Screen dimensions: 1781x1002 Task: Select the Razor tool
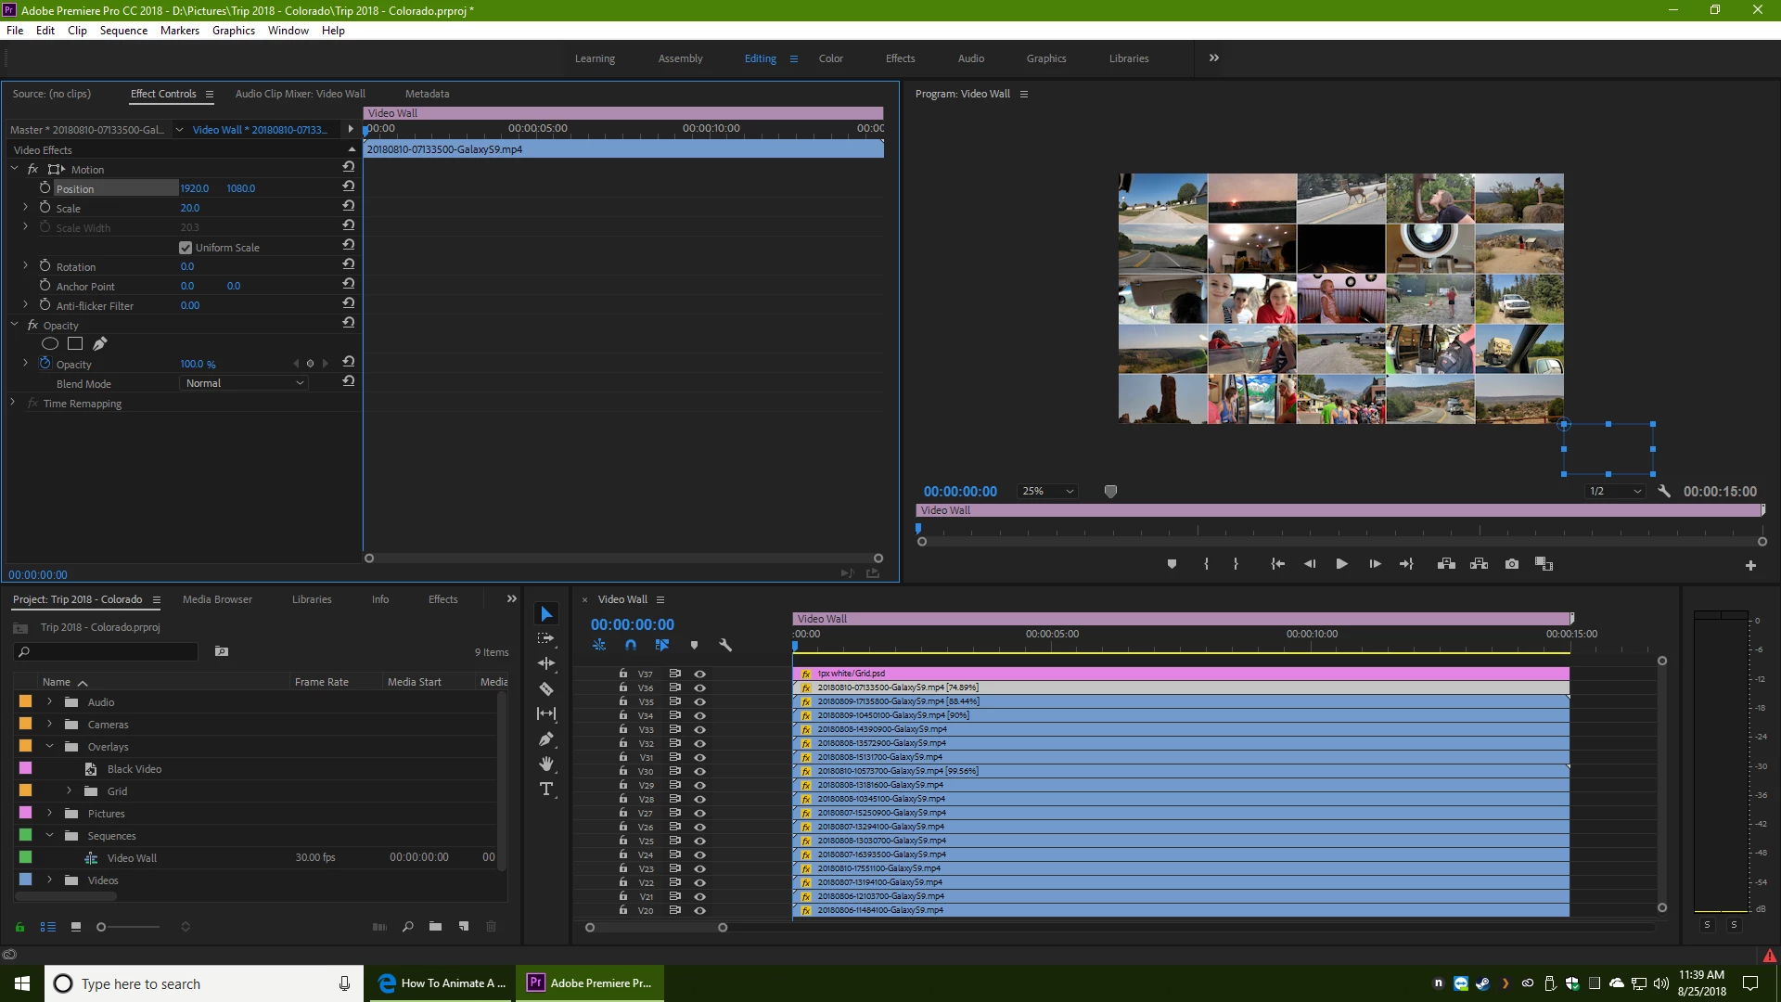pos(546,689)
